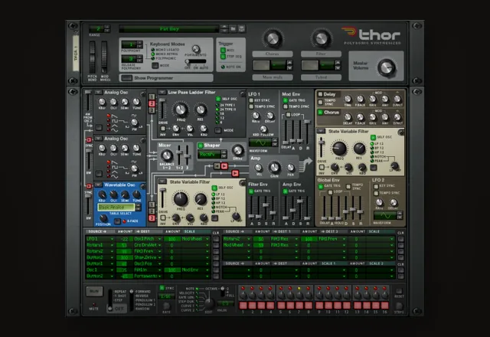Select Mono Retrig keyboard mode
The height and width of the screenshot is (337, 490).
click(x=153, y=54)
